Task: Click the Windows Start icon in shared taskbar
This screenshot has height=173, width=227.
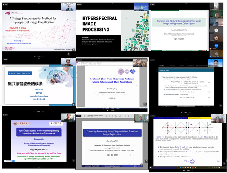Action: [x=180, y=168]
